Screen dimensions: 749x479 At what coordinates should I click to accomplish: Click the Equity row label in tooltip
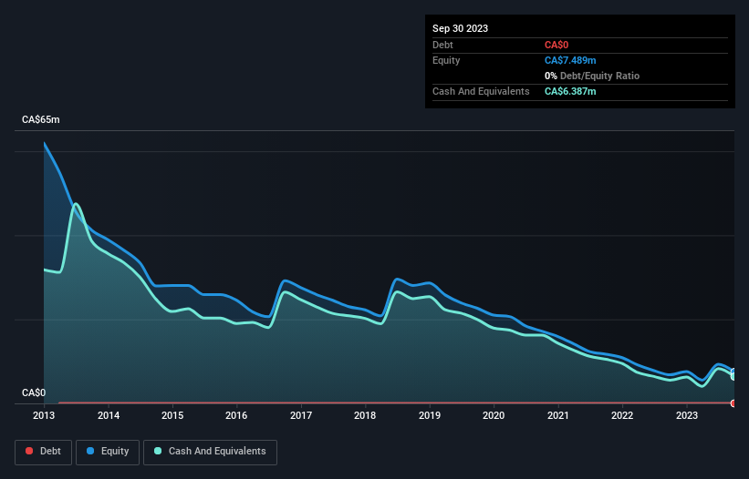(x=446, y=60)
